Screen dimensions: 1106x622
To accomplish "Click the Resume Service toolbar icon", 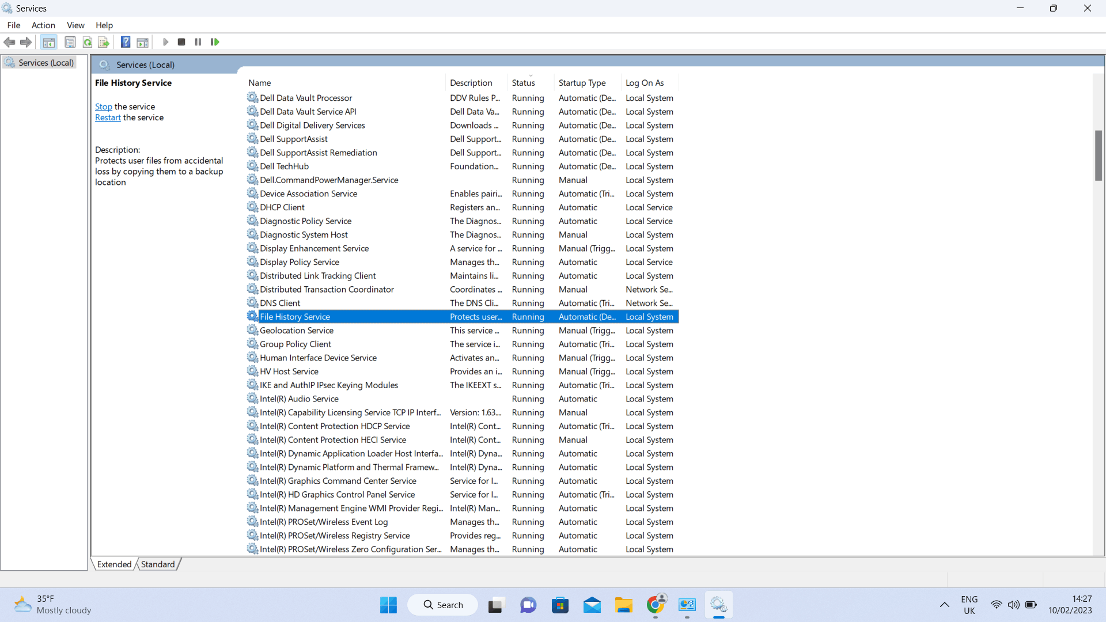I will [x=215, y=43].
